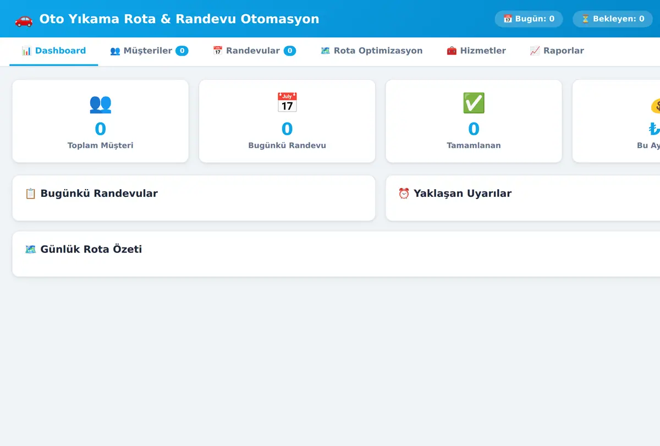Click the calendar icon on Randevular tab
The height and width of the screenshot is (446, 660).
(x=217, y=51)
